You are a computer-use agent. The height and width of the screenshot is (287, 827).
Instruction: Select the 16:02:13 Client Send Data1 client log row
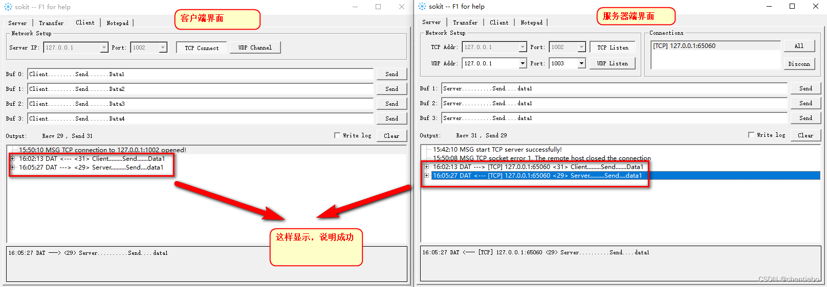[x=92, y=159]
